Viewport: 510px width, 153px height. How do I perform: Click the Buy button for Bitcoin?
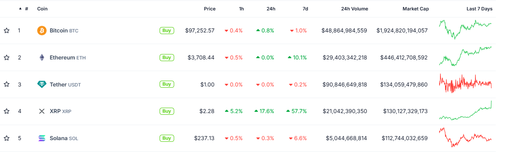tap(167, 30)
